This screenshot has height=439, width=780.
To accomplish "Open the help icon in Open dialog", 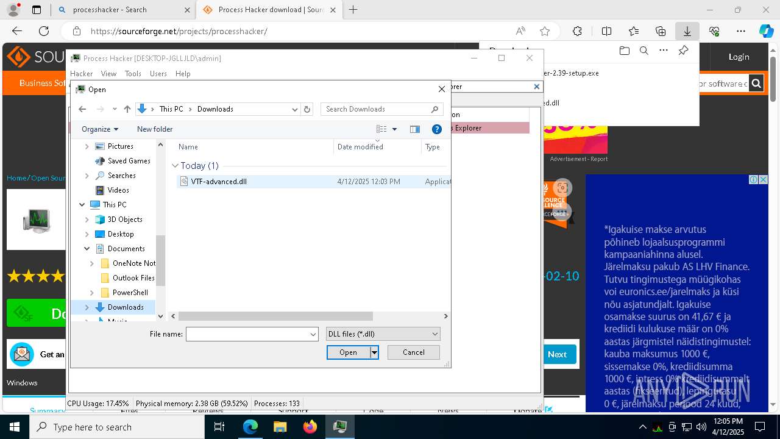I will click(x=436, y=129).
